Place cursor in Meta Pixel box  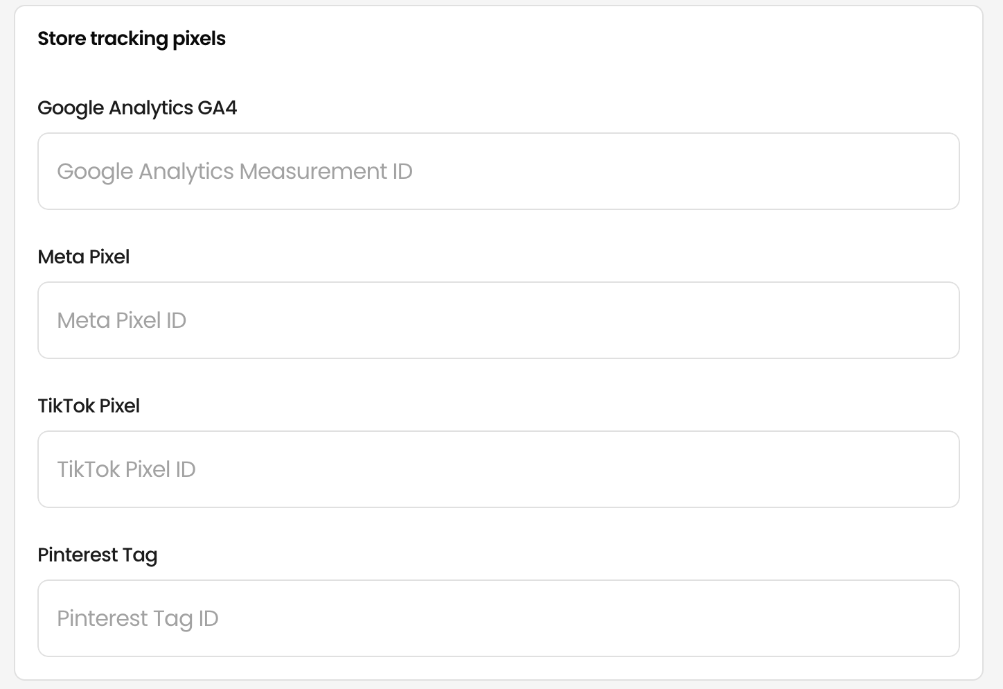[498, 320]
